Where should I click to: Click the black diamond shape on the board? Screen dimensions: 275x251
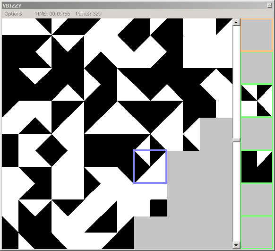coord(52,150)
